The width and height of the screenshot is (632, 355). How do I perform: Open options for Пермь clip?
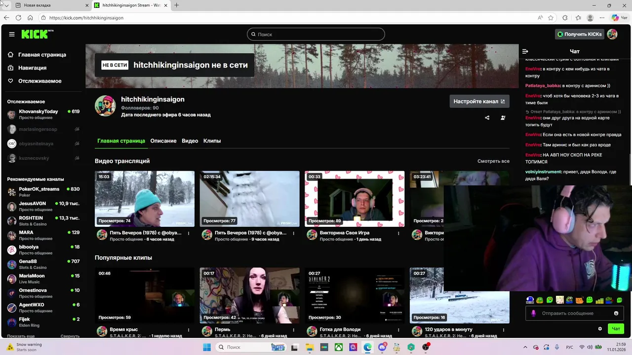pyautogui.click(x=294, y=330)
